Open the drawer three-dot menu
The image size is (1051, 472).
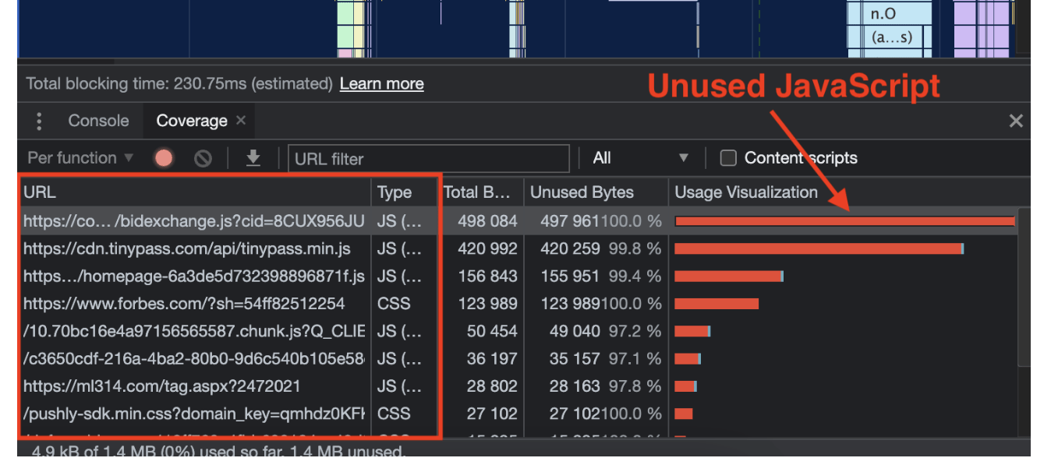(39, 121)
